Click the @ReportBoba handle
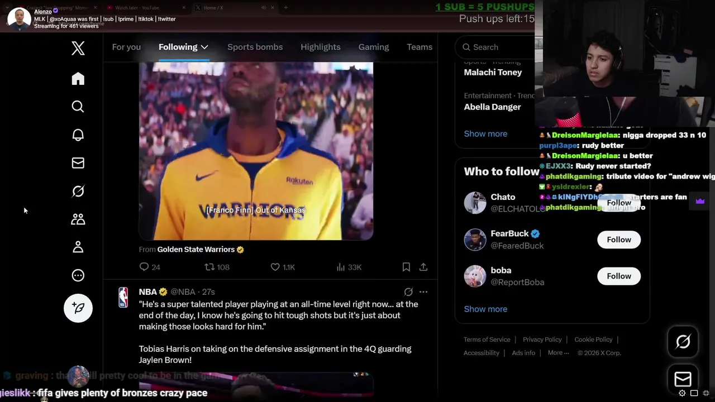This screenshot has height=402, width=715. (x=517, y=282)
